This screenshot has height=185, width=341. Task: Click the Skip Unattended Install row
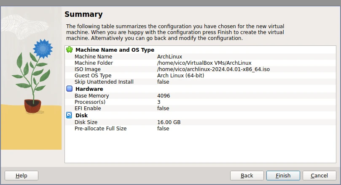point(104,82)
